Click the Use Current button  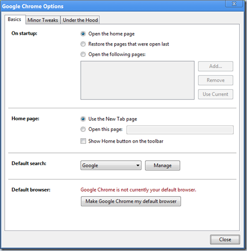[x=216, y=94]
